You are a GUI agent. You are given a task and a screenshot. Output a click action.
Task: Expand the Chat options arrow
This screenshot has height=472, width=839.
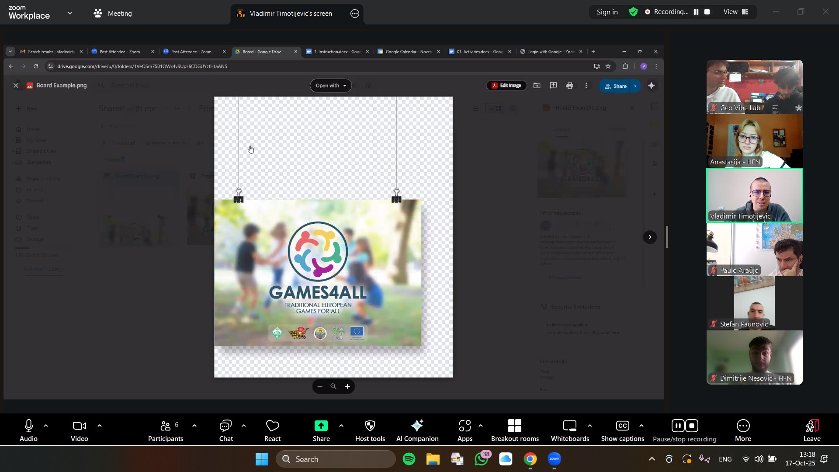point(244,426)
